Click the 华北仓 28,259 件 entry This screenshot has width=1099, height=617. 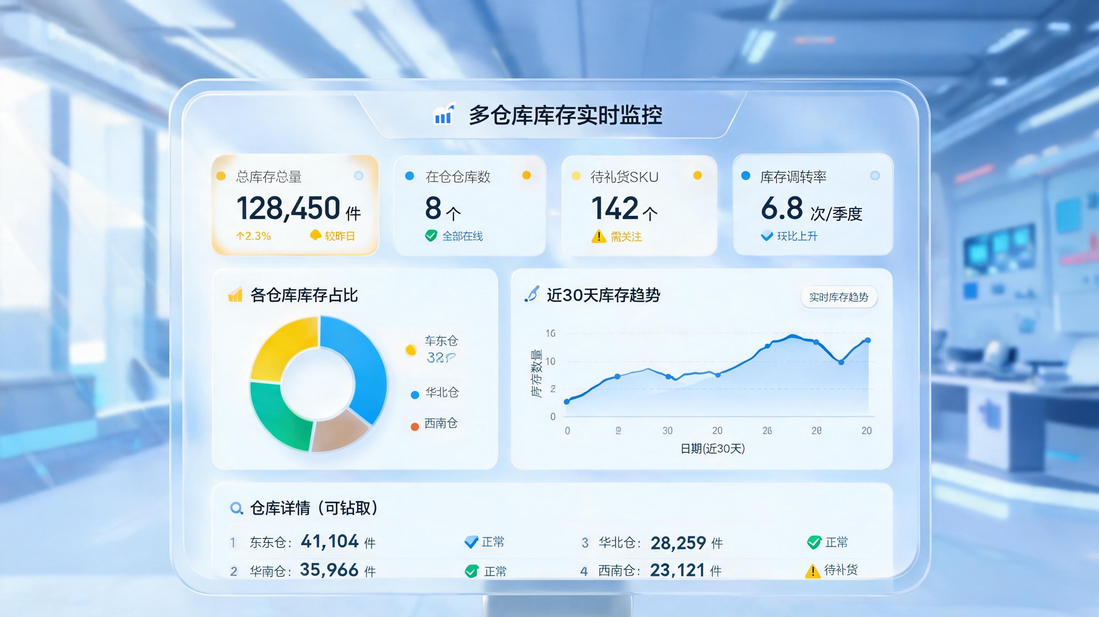660,543
